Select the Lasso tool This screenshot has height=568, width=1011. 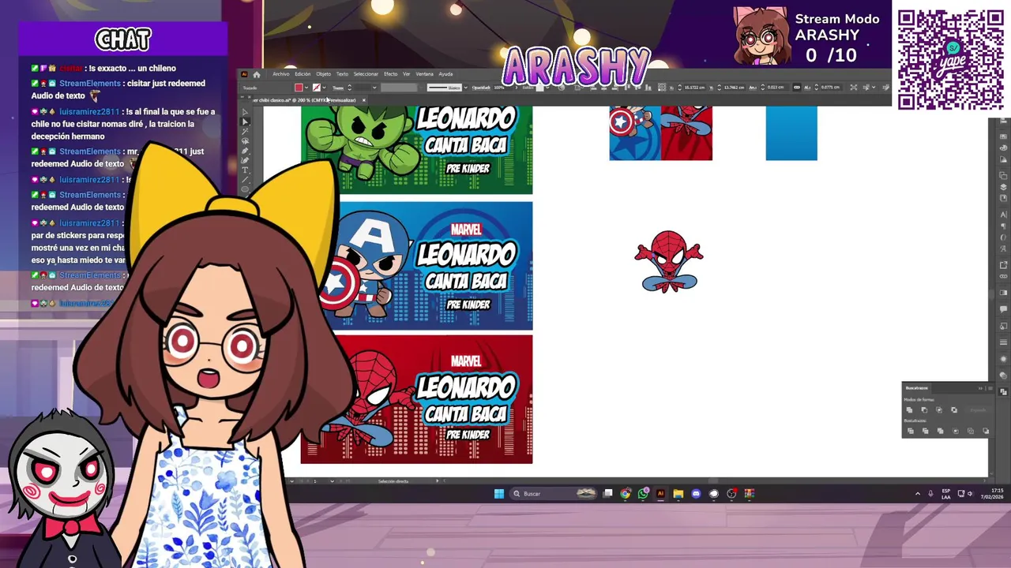click(244, 140)
